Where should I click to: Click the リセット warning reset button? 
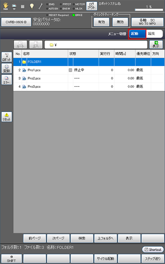(7, 117)
